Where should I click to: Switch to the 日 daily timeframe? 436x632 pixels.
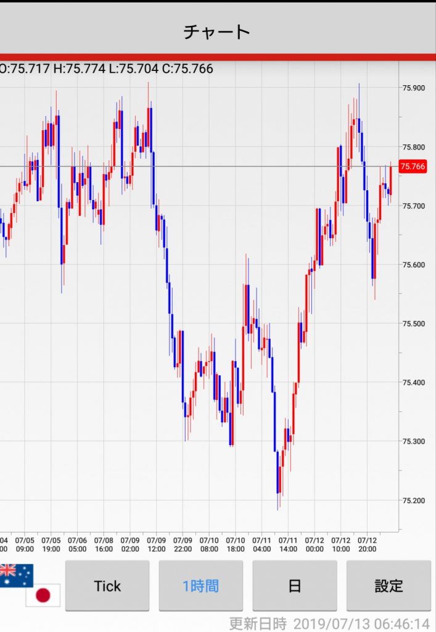point(295,586)
